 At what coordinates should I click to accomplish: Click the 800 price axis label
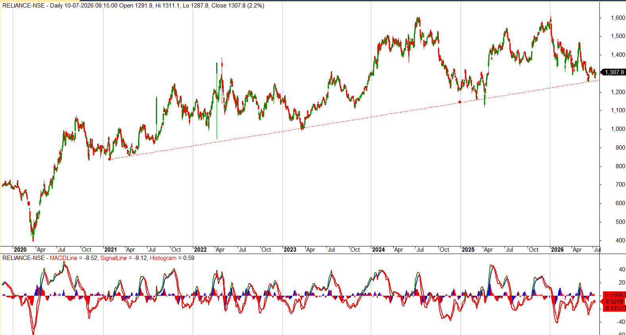(x=620, y=166)
